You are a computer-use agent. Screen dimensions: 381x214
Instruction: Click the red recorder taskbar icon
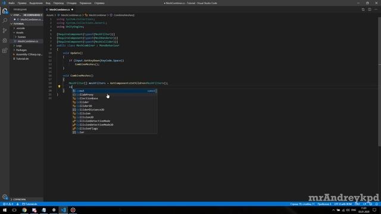click(x=73, y=210)
